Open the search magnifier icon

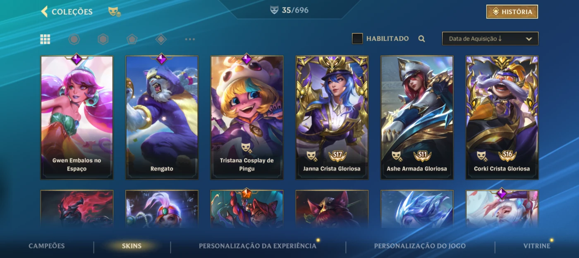[x=421, y=39]
